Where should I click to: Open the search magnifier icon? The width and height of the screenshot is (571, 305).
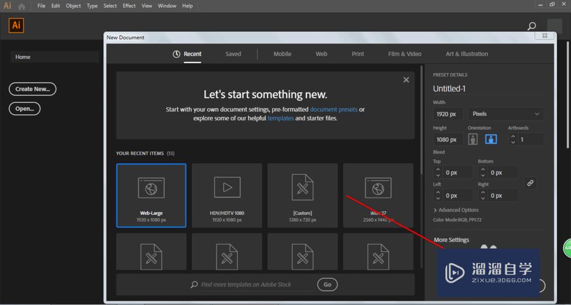532,26
